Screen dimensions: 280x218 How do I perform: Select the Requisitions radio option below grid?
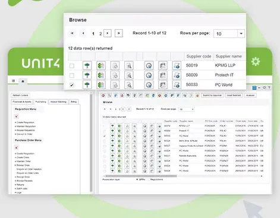pos(149,179)
